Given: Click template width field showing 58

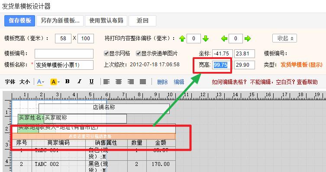Looking at the screenshot, I should point(63,39).
